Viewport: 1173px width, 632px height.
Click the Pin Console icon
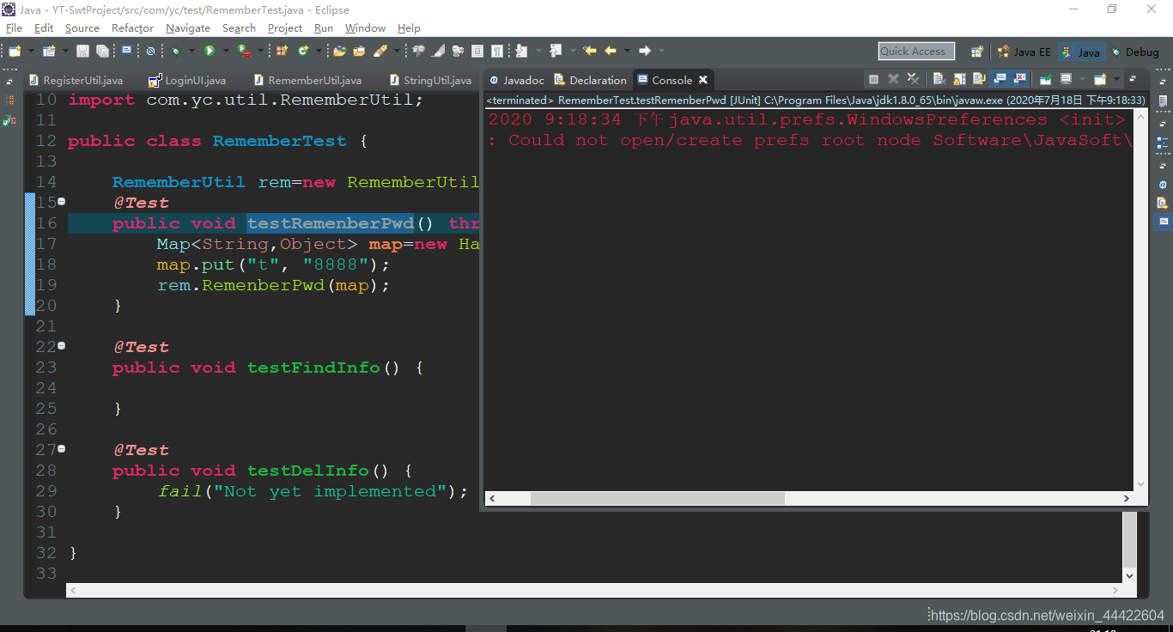coord(1045,79)
